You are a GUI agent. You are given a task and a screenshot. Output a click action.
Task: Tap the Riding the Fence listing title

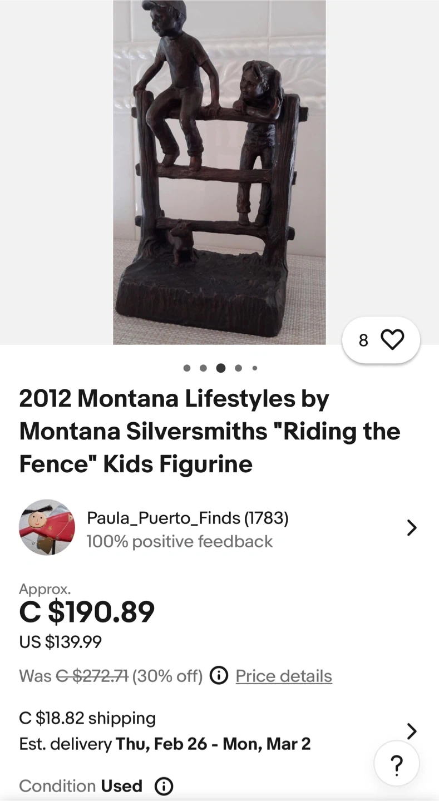[x=209, y=431]
